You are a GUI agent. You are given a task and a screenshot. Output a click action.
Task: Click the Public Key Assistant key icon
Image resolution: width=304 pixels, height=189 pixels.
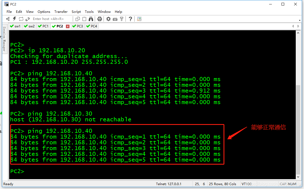click(x=122, y=19)
